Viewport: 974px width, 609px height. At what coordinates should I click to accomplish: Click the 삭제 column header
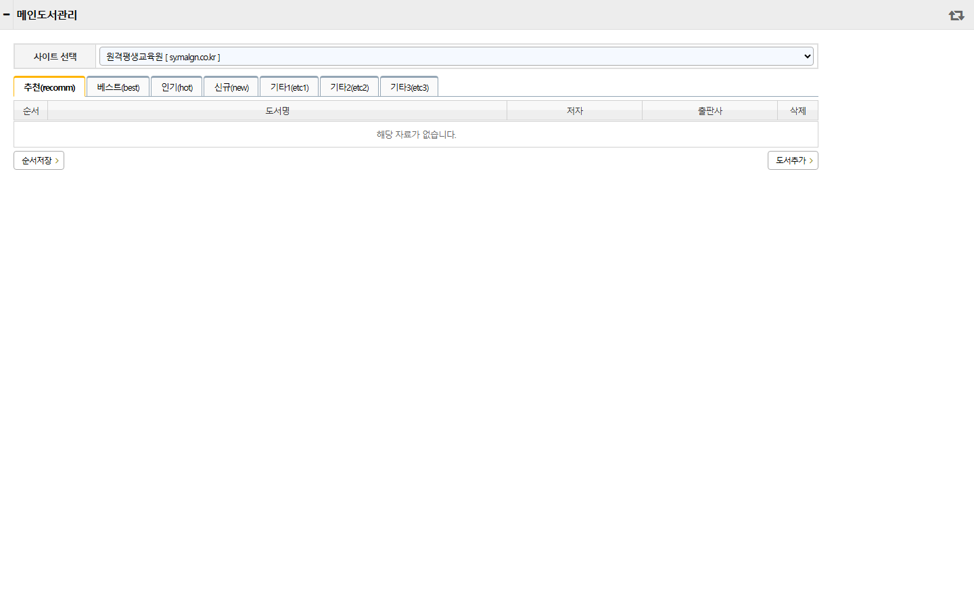point(798,110)
